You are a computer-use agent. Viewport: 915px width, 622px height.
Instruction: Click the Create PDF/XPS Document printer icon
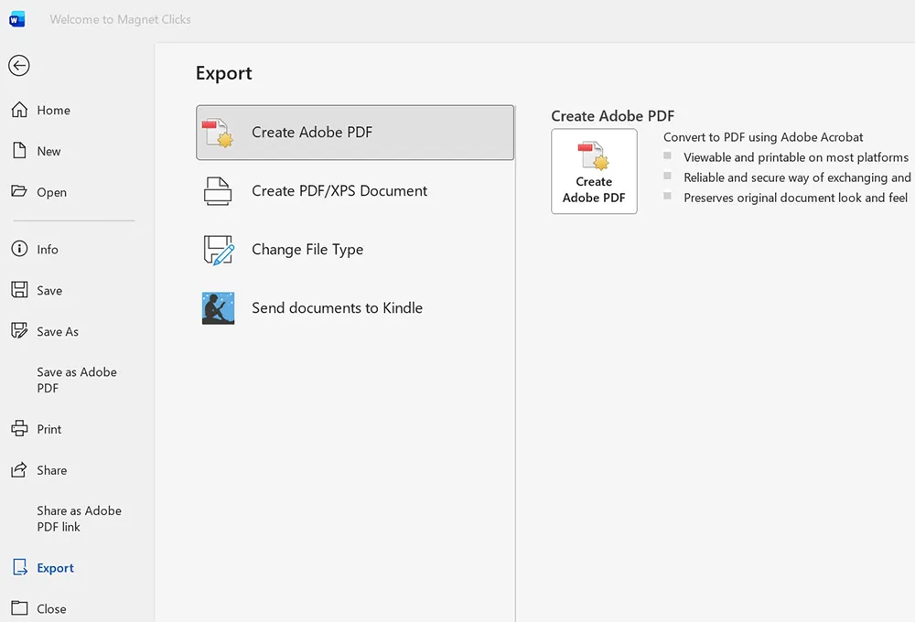coord(218,190)
